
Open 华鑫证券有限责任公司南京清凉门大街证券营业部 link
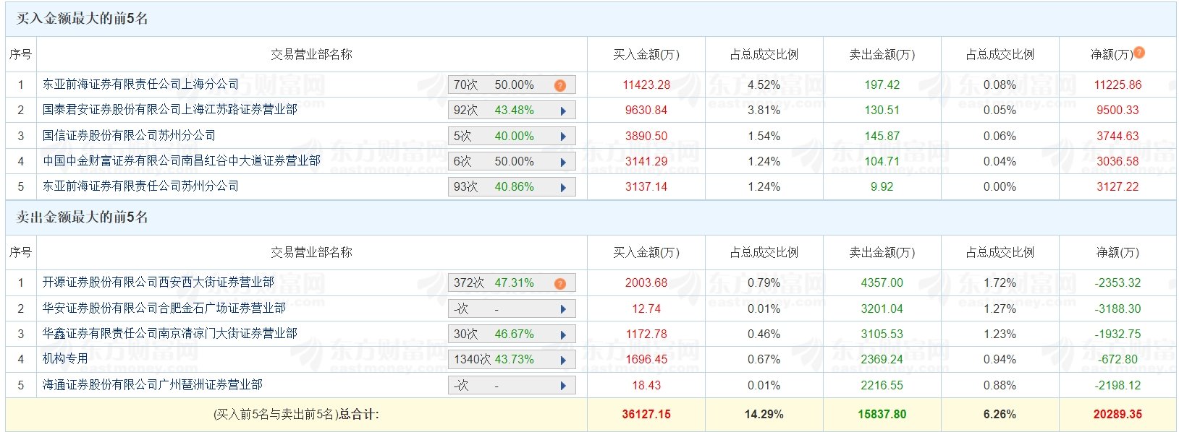170,334
